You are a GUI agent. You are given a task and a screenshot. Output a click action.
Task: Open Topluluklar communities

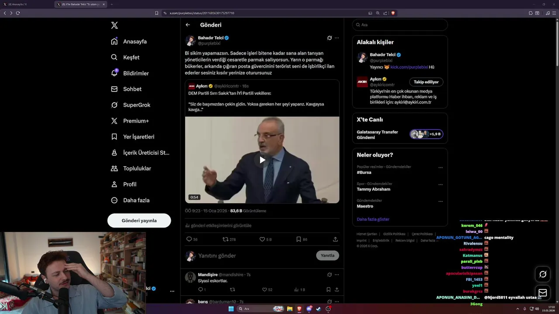(x=131, y=168)
